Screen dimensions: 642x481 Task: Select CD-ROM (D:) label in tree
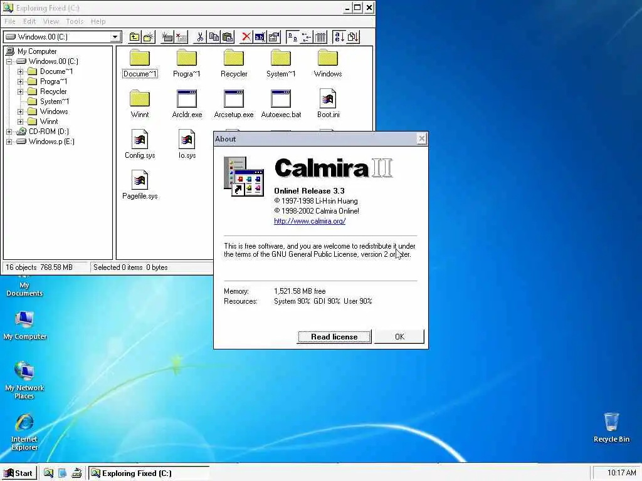49,132
